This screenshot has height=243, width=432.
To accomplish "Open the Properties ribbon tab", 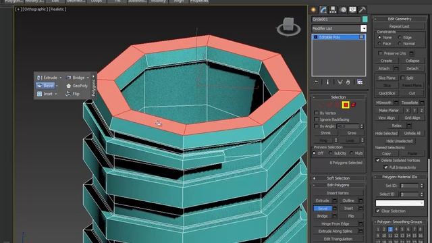I will [199, 1].
